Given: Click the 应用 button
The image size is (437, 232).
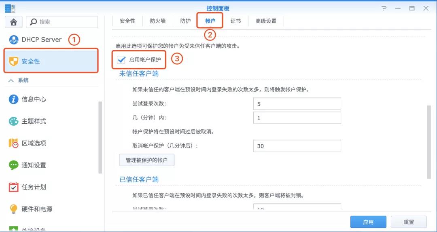Looking at the screenshot, I should coord(368,222).
